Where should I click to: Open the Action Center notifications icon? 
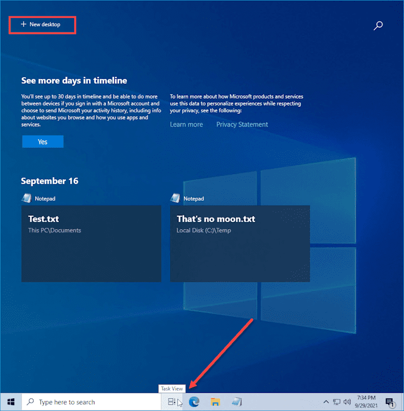[390, 402]
